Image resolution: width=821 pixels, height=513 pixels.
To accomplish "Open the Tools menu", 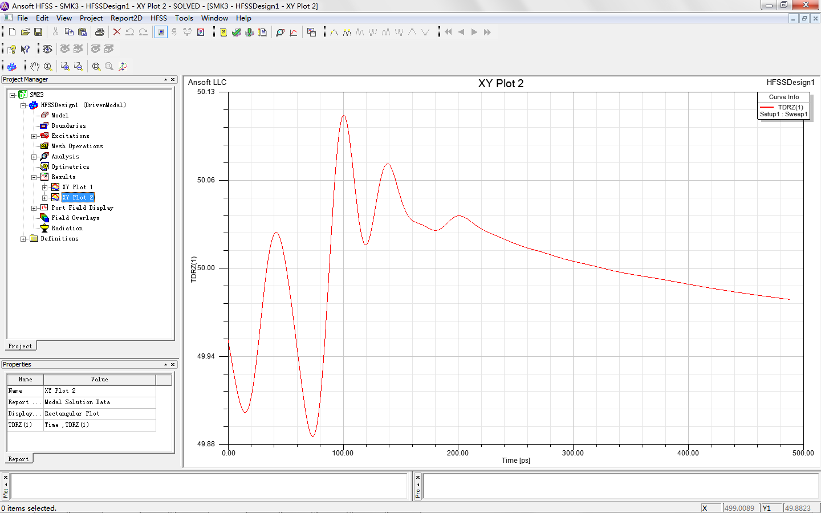I will (x=184, y=18).
